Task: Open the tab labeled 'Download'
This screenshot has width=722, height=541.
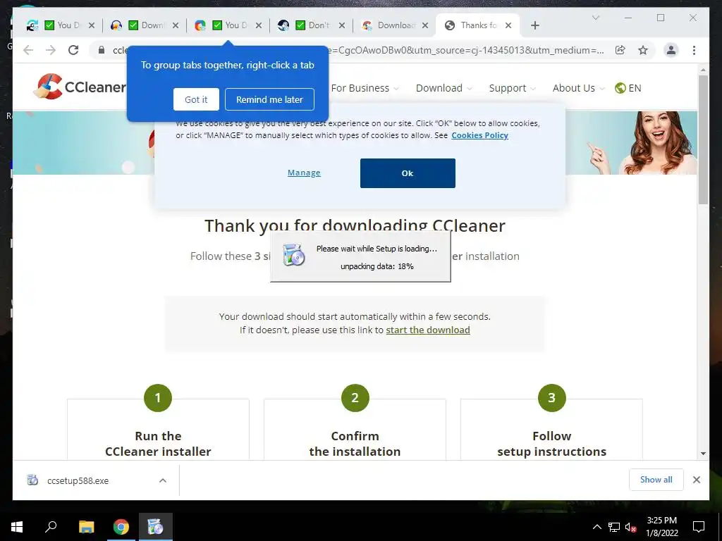Action: tap(395, 25)
